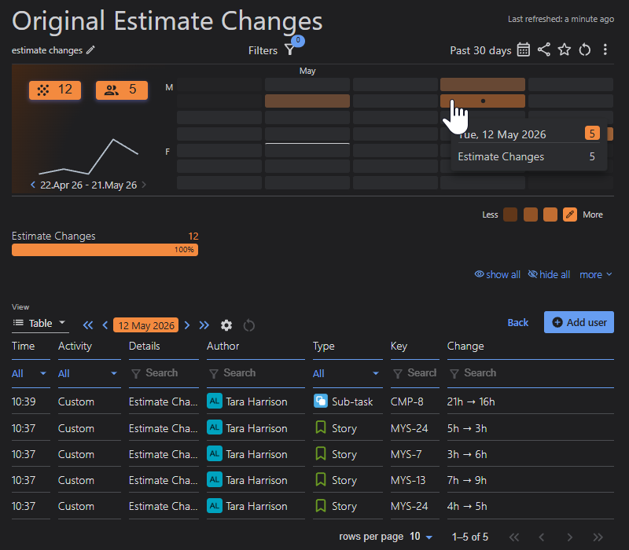Viewport: 629px width, 550px height.
Task: Go to previous date range arrow
Action: [x=33, y=185]
